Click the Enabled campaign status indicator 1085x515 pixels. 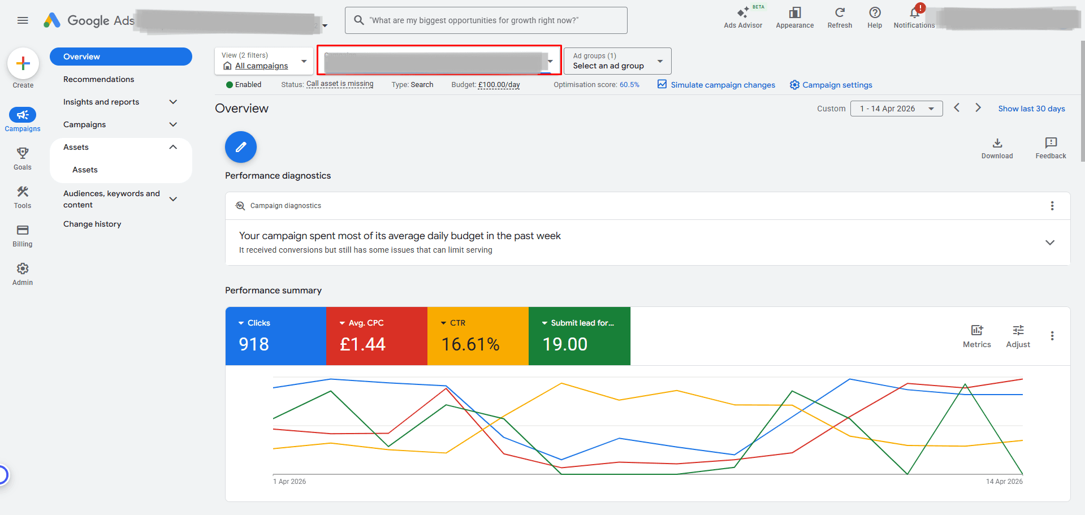point(244,85)
